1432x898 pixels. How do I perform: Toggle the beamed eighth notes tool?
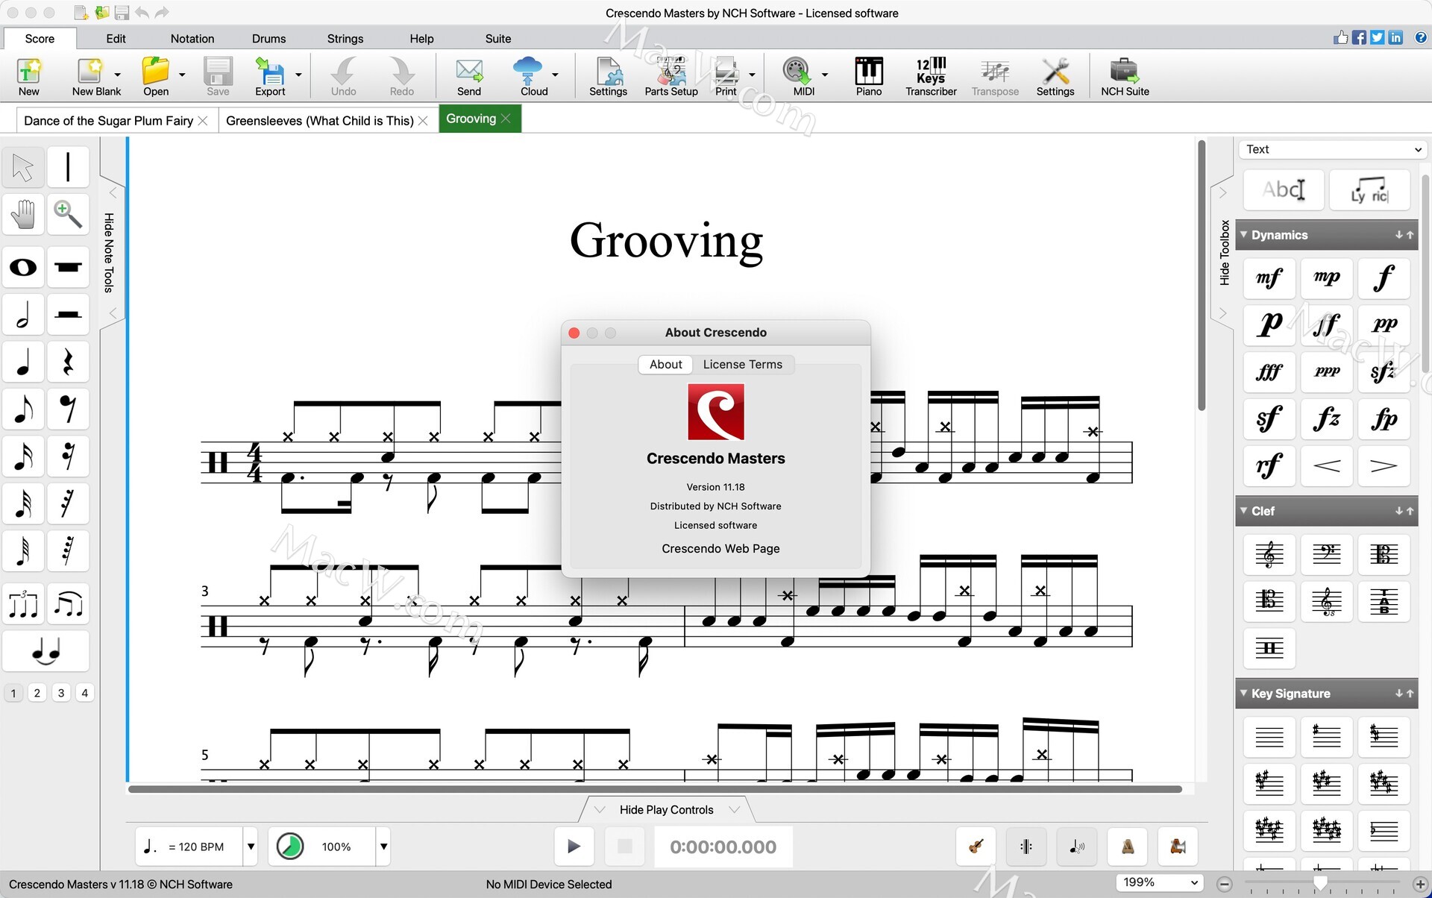[68, 604]
